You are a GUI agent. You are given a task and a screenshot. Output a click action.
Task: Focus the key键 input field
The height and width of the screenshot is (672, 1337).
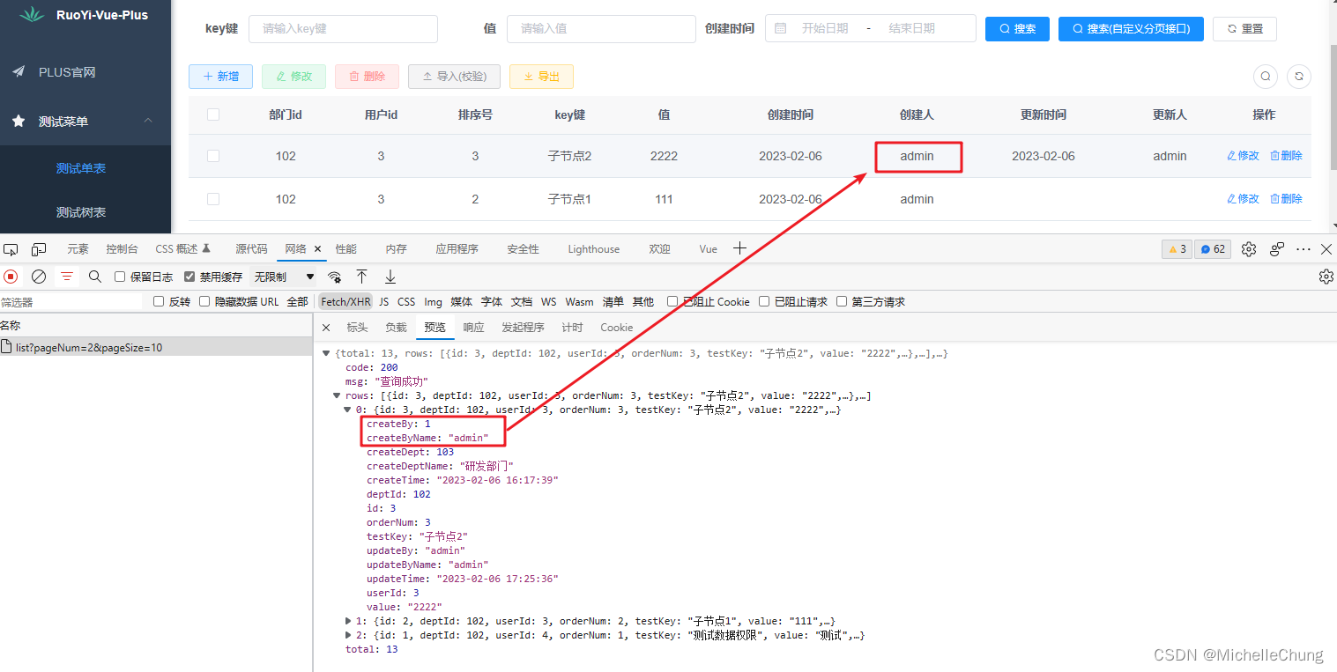coord(343,28)
